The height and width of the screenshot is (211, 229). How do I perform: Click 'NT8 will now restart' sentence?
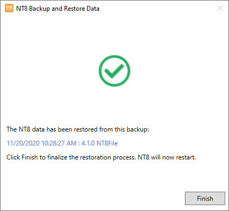[167, 157]
